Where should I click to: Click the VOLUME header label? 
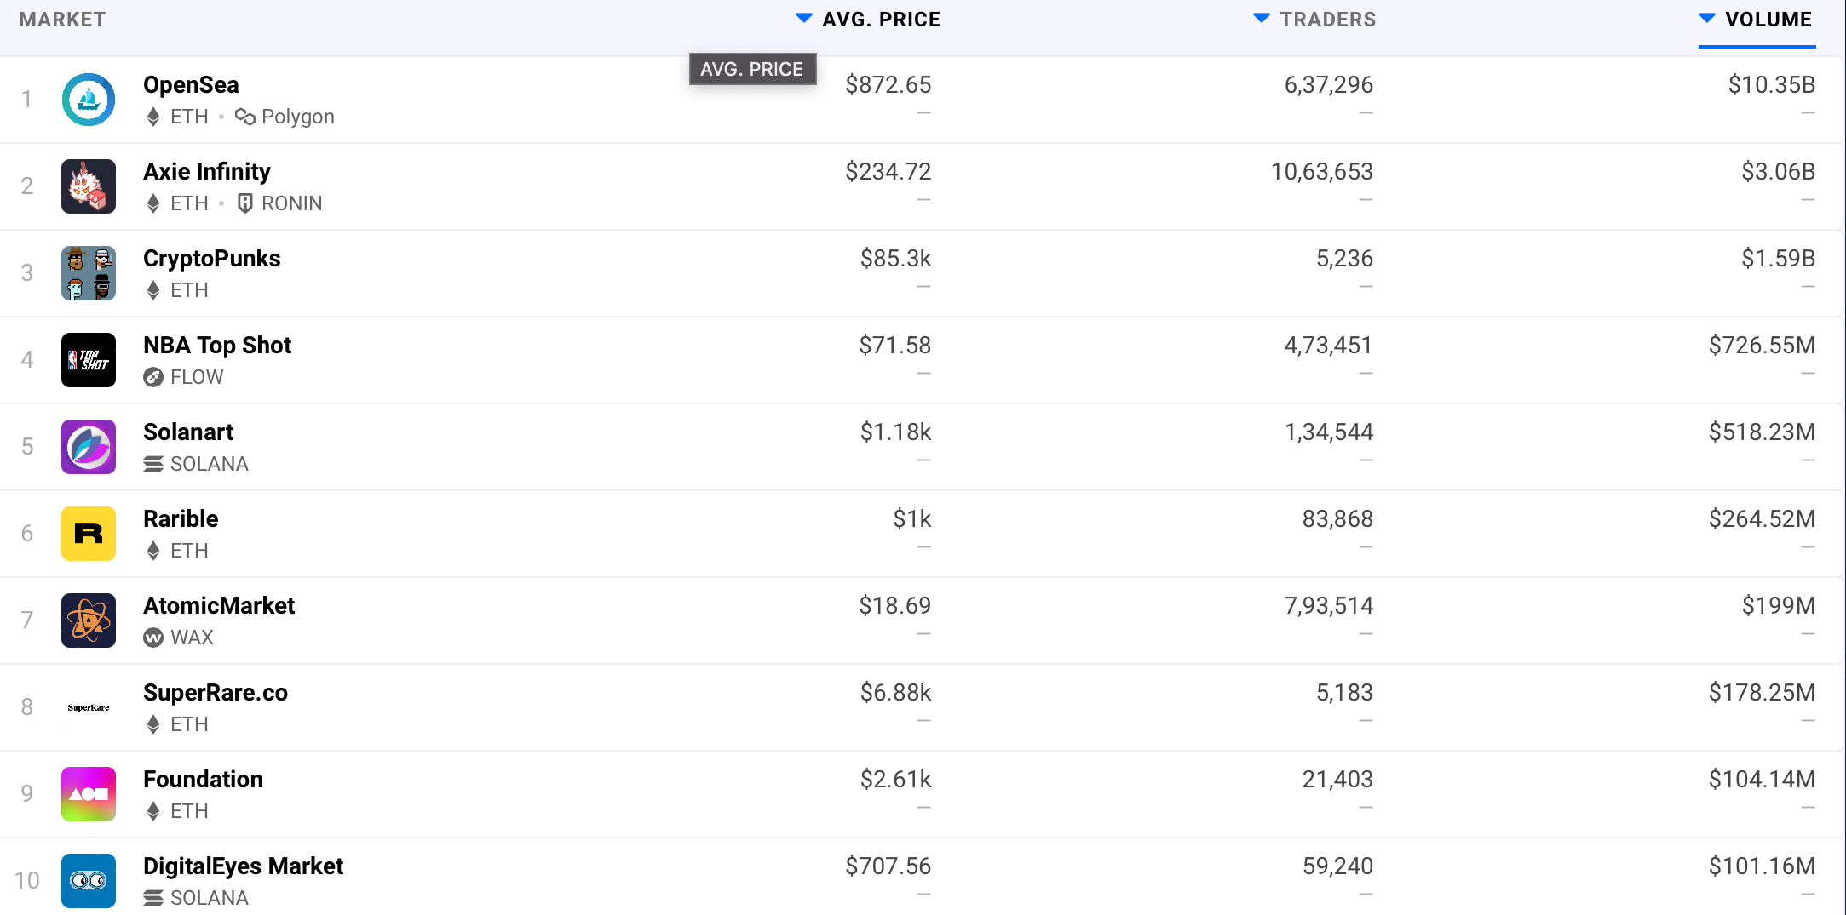click(1768, 20)
